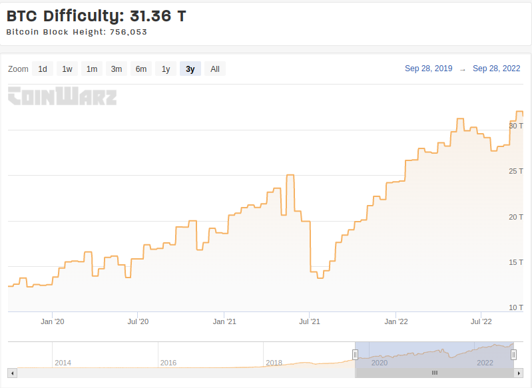
Task: Click the Zoom label
Action: 18,69
